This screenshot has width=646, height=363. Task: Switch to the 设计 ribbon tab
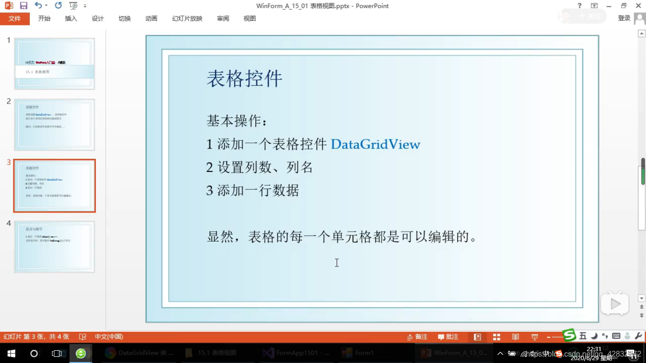(98, 18)
